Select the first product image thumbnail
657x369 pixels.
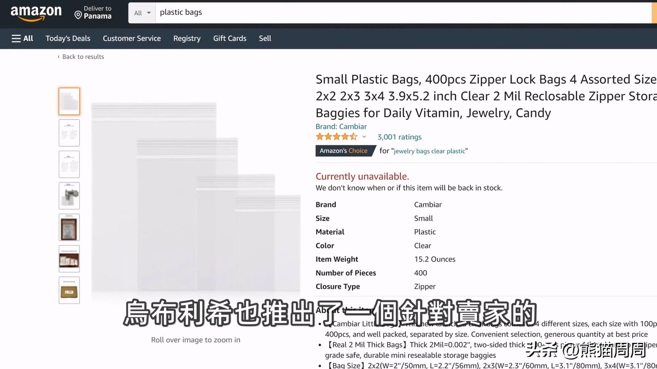69,101
